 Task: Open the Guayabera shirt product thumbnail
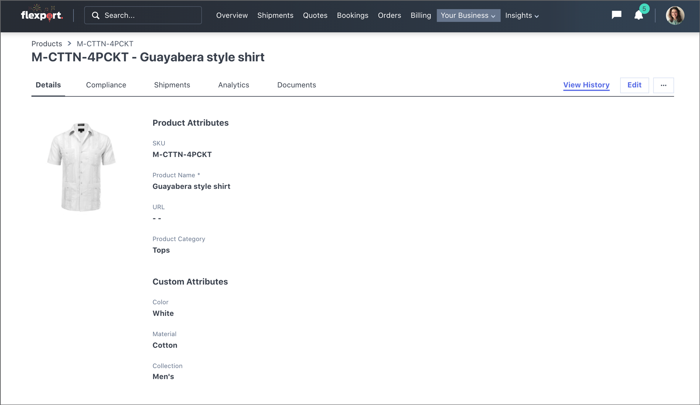[x=81, y=167]
